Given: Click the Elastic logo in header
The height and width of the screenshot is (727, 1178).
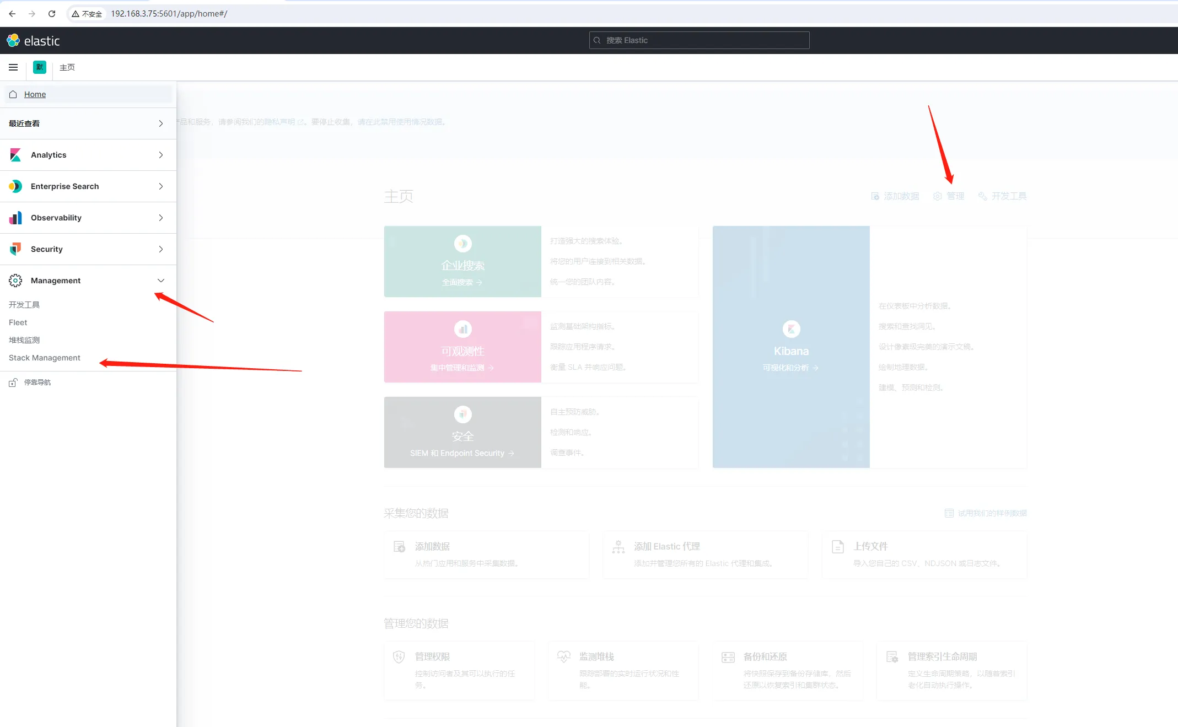Looking at the screenshot, I should (33, 41).
